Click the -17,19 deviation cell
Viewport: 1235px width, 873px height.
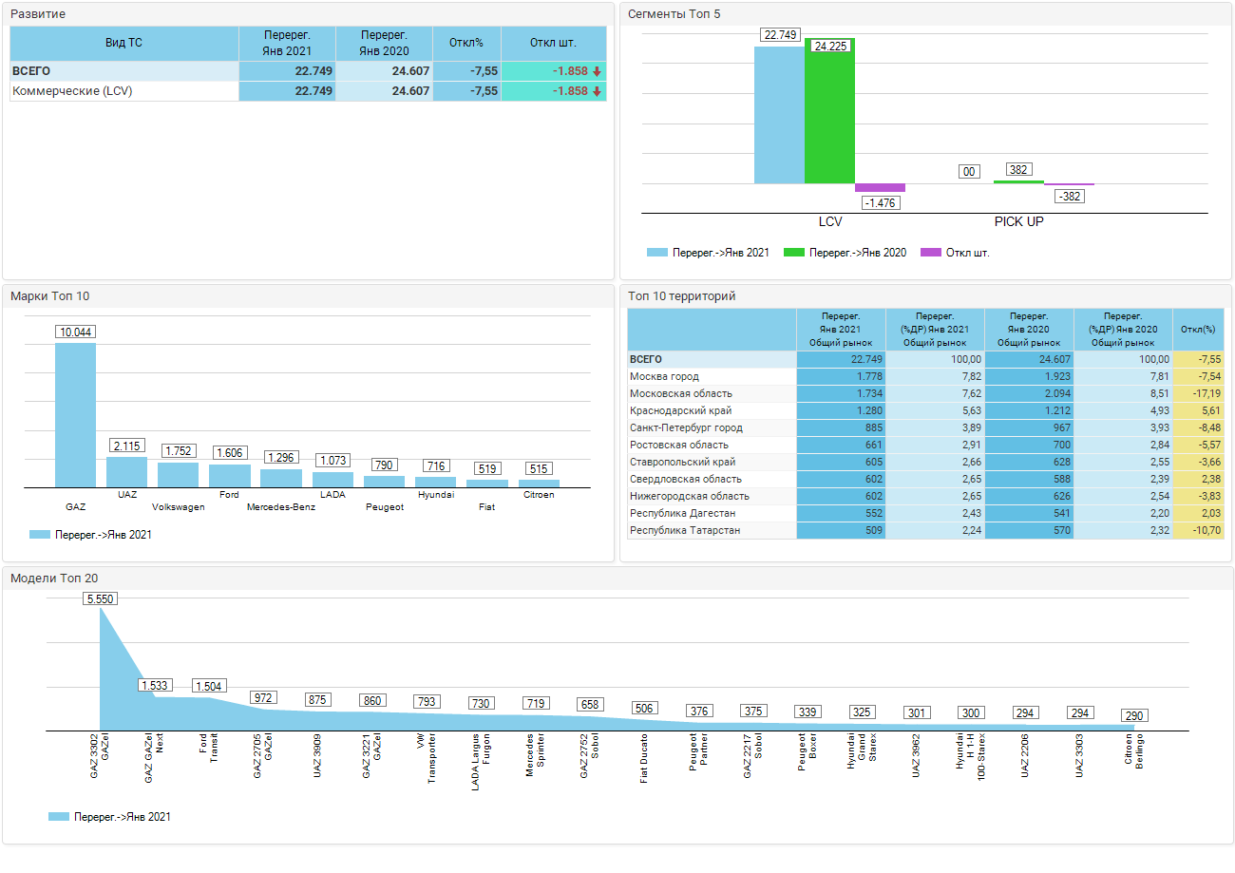pyautogui.click(x=1199, y=394)
